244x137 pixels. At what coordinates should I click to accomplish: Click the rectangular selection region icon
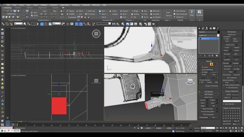tap(33, 24)
